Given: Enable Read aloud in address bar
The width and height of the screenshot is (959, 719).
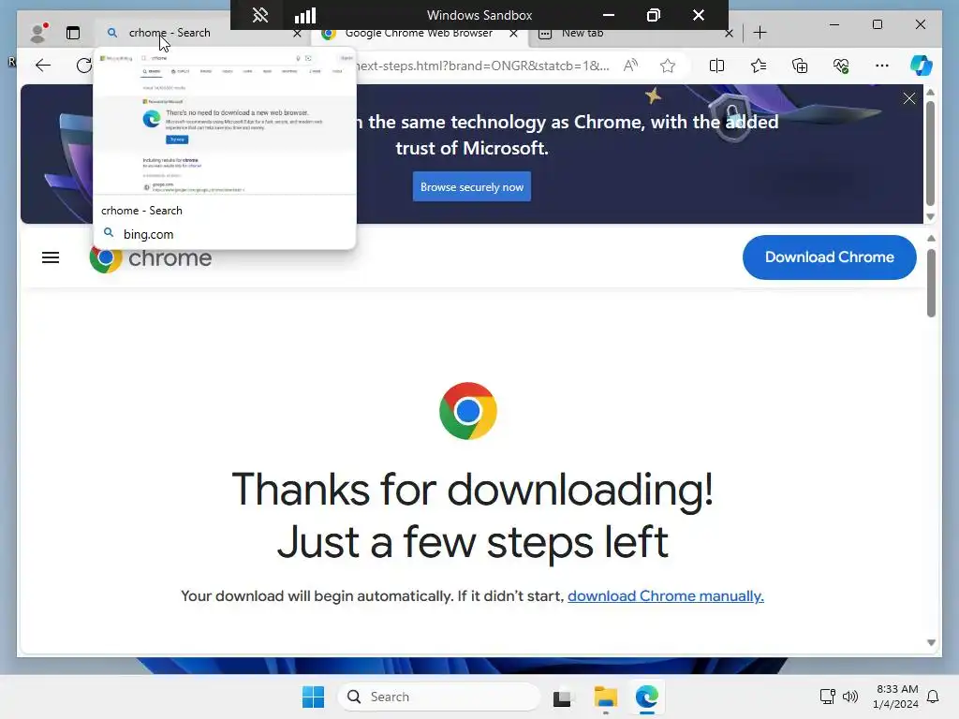Looking at the screenshot, I should [x=630, y=66].
